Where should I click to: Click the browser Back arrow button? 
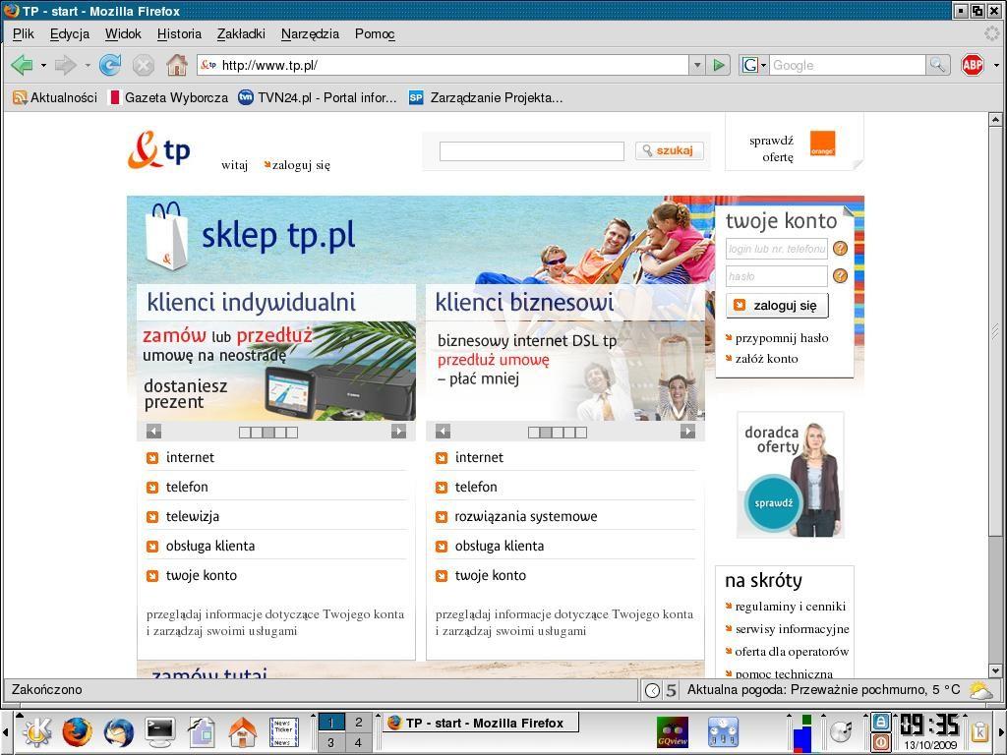tap(23, 65)
